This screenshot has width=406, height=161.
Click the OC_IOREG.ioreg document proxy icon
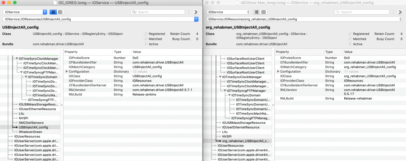(x=55, y=2)
